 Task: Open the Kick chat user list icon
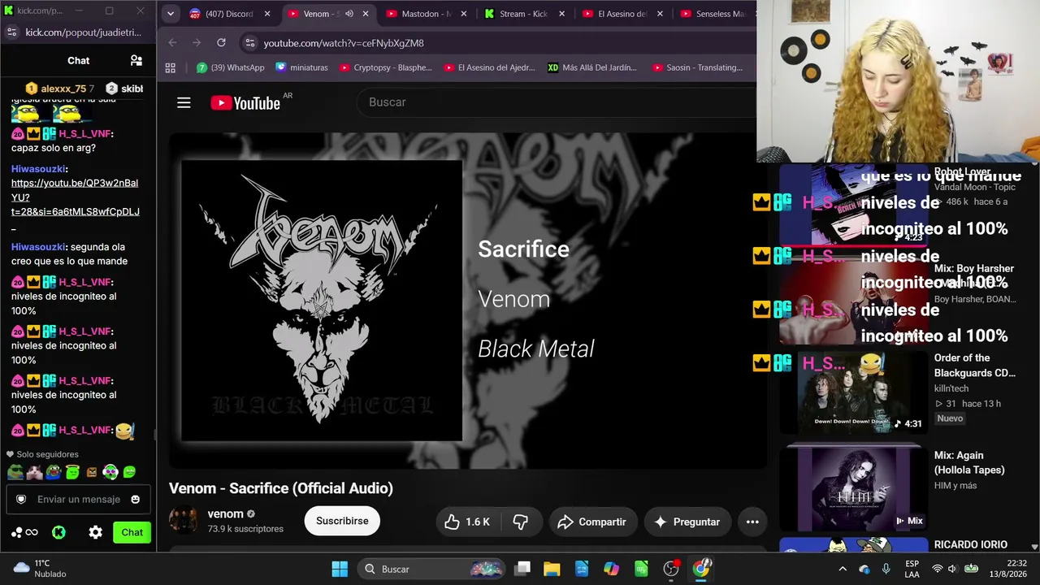coord(136,60)
